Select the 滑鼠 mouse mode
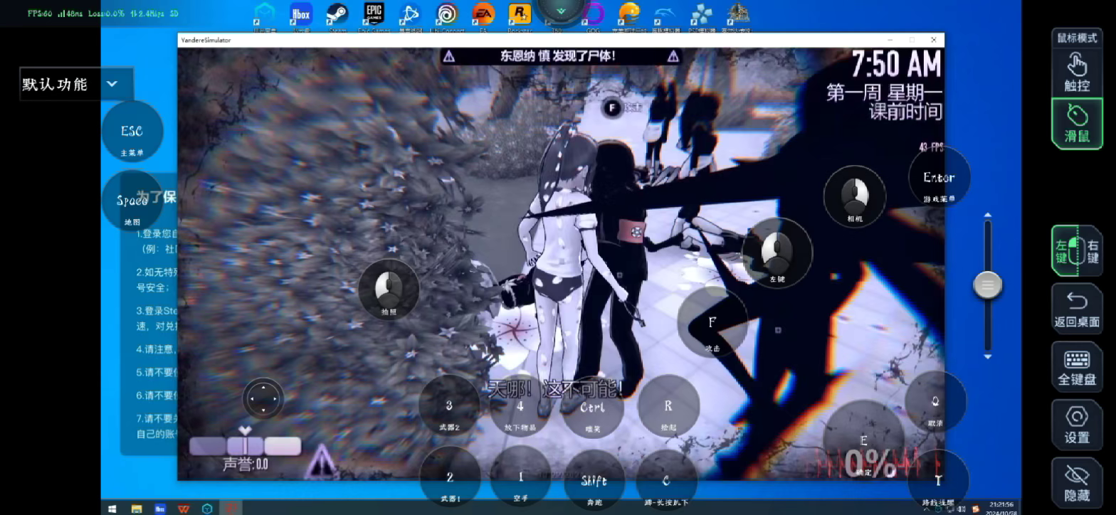Screen dimensions: 1116x515 1077,123
